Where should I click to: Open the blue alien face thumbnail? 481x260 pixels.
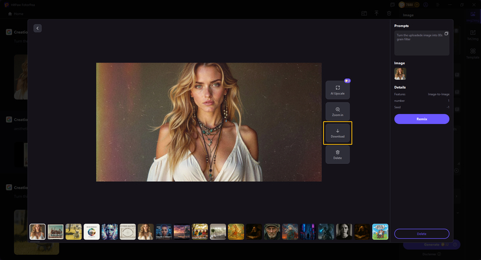click(110, 232)
